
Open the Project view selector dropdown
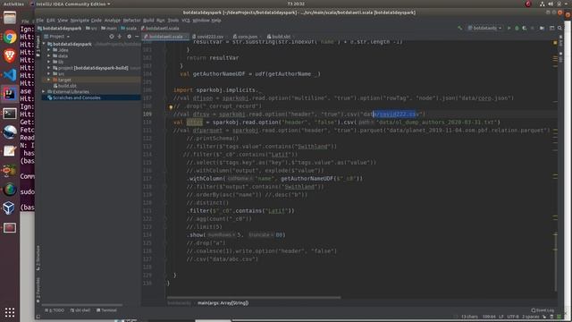(56, 37)
